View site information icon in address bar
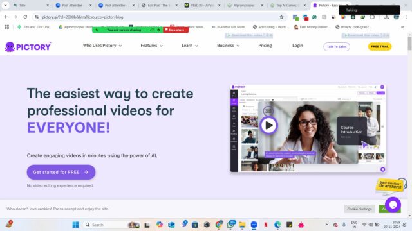The width and height of the screenshot is (412, 231). tap(37, 17)
